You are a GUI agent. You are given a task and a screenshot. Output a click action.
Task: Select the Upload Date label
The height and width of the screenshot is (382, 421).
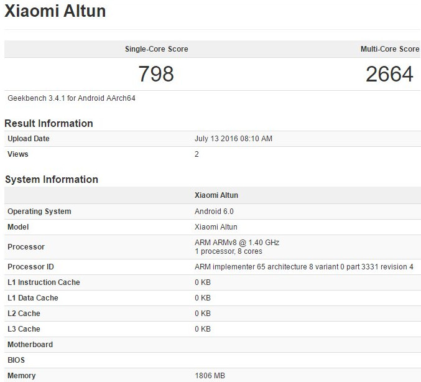click(29, 139)
